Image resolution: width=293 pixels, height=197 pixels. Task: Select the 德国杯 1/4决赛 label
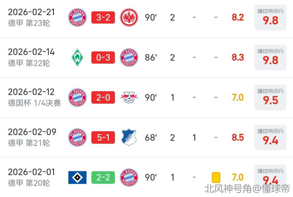[x=35, y=103]
